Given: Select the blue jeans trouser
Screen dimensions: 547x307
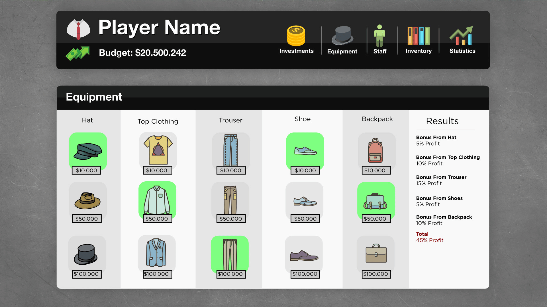Looking at the screenshot, I should pos(230,150).
